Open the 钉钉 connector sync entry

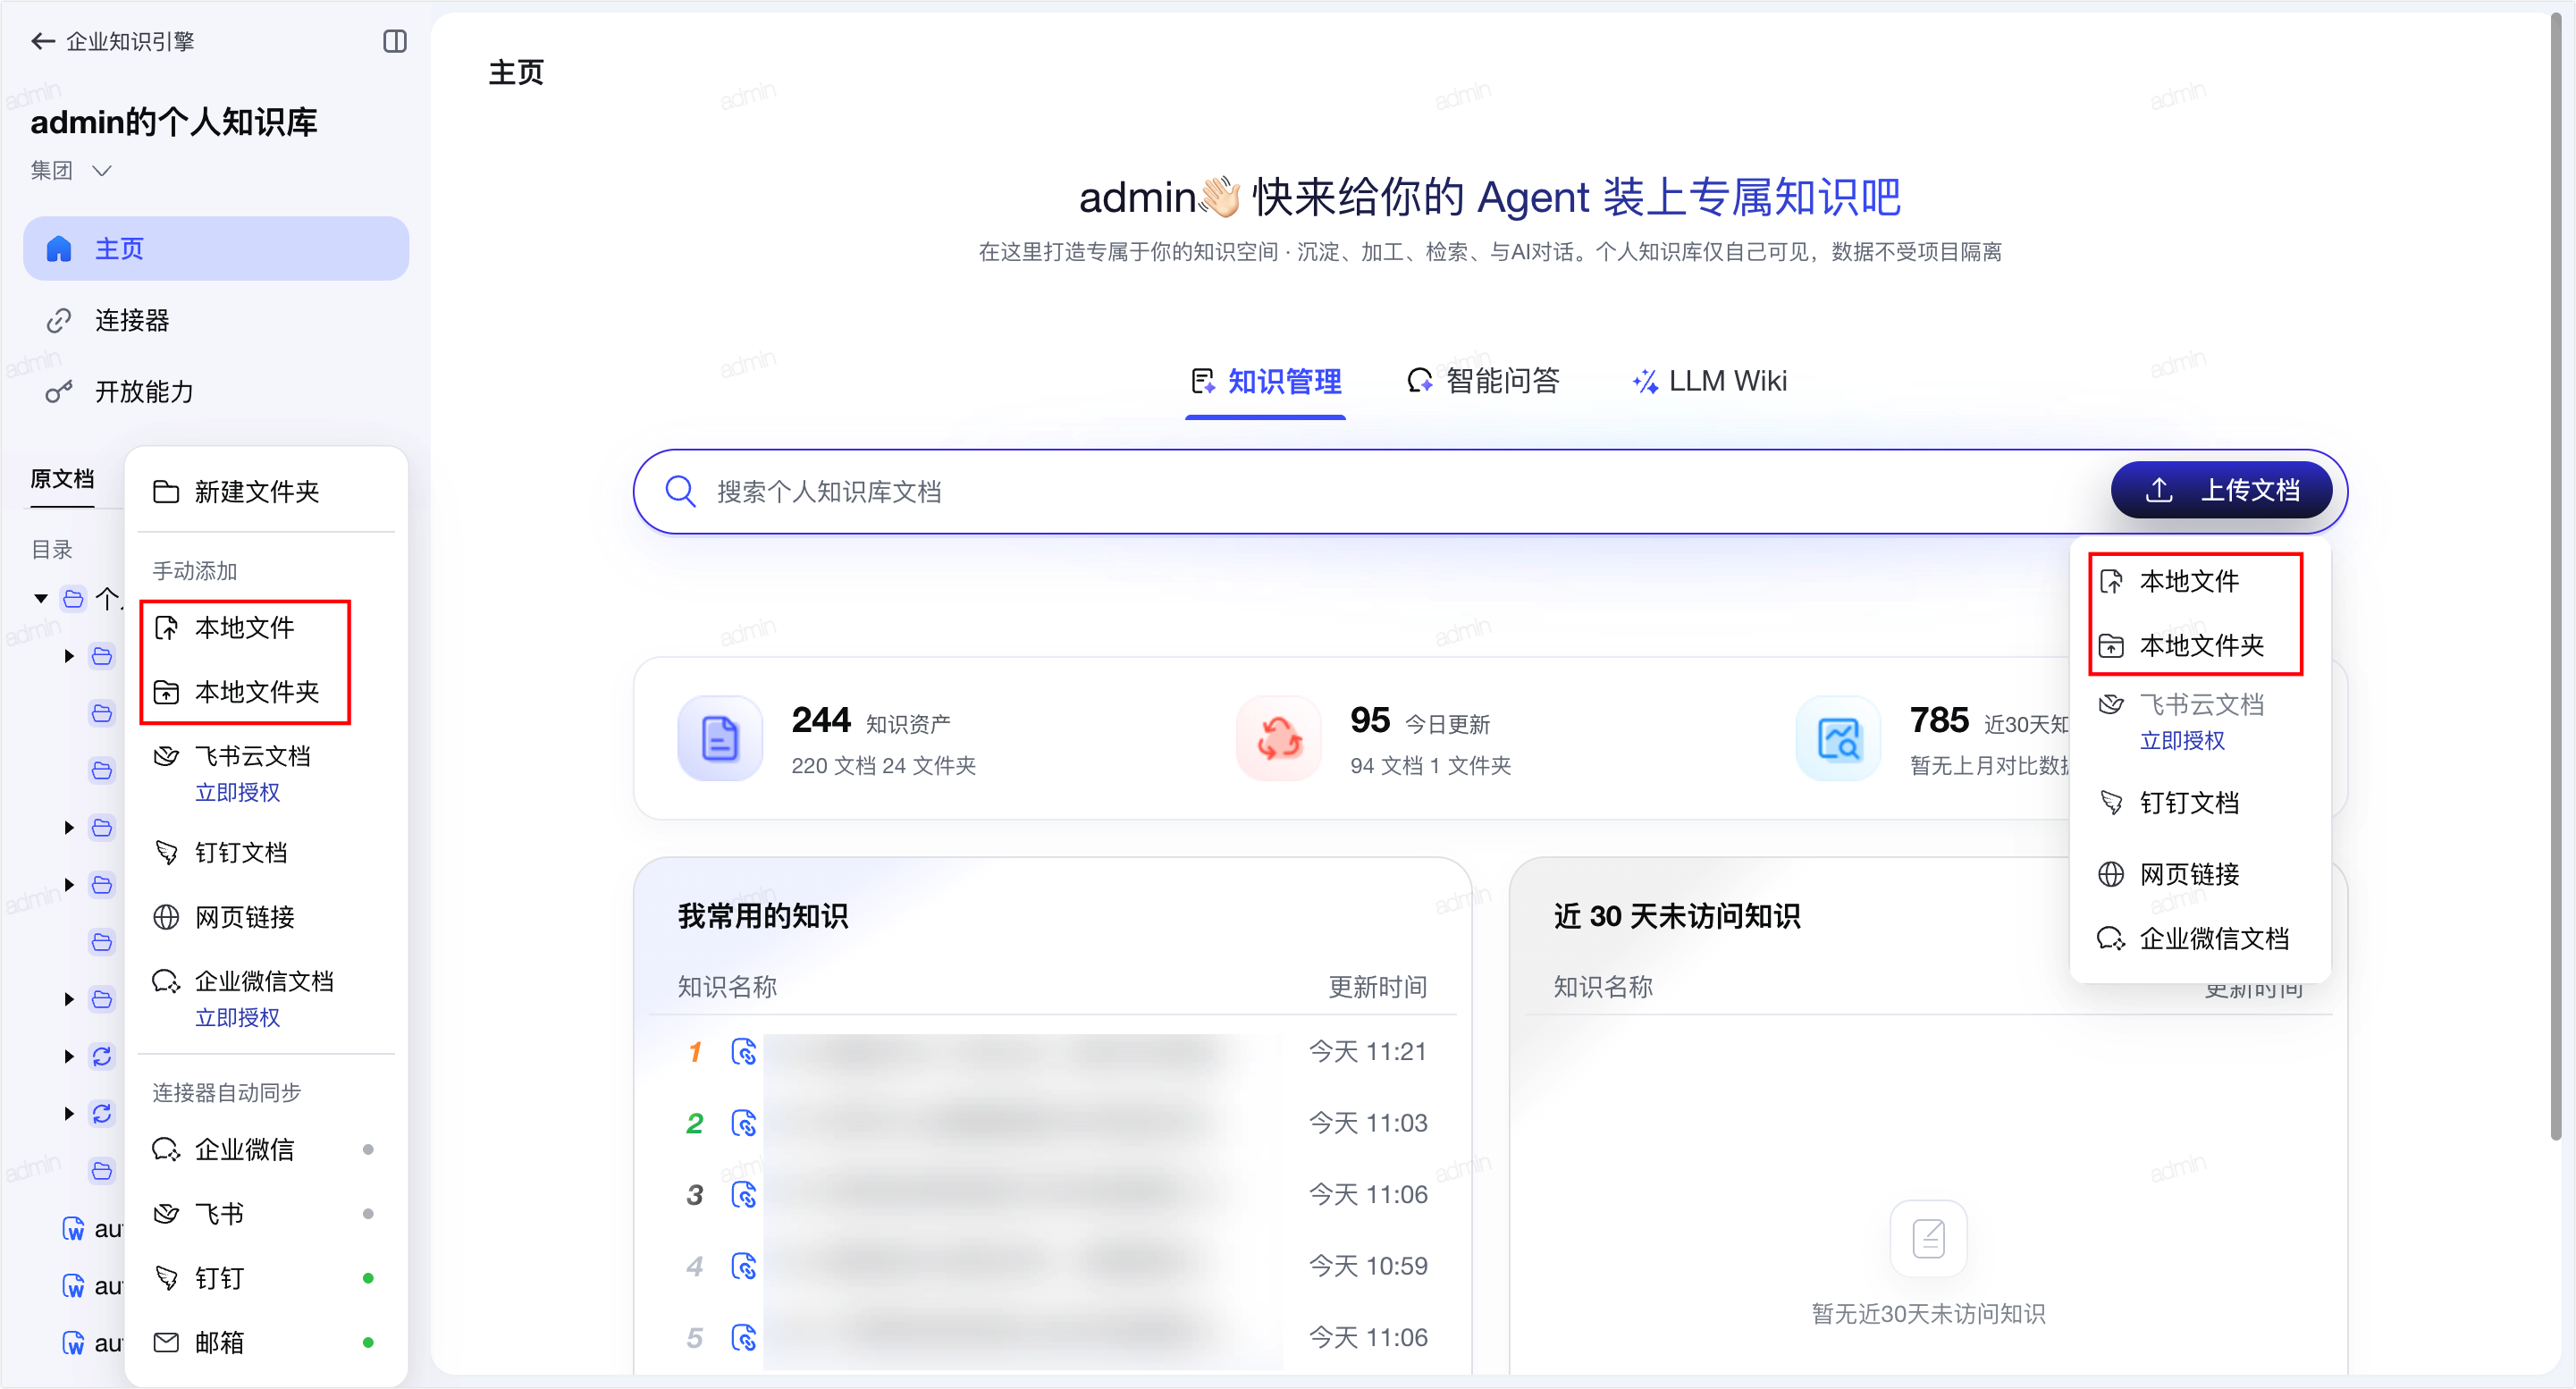click(265, 1278)
